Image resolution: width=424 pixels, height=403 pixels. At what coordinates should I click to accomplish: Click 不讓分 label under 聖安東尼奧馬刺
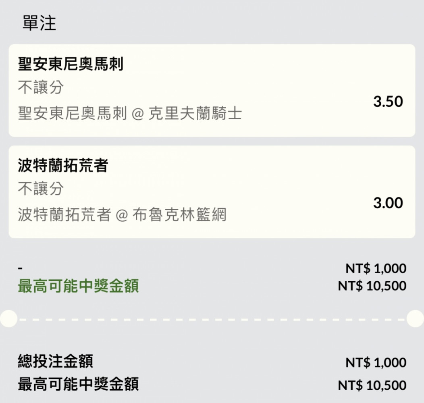41,87
